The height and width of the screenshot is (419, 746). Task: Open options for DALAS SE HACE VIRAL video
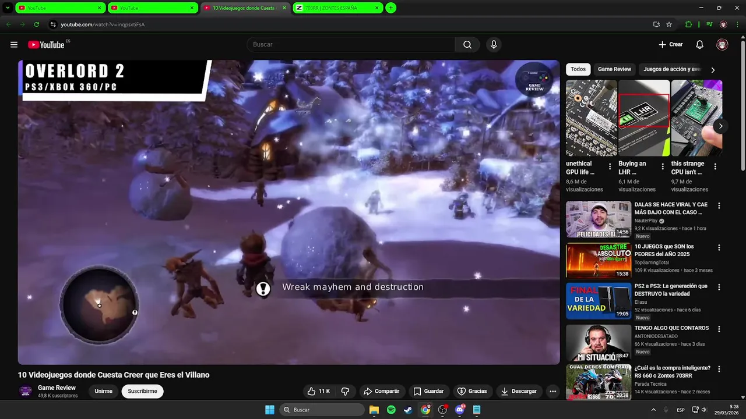(x=719, y=205)
